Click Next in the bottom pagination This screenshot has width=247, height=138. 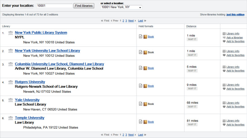pos(131,135)
